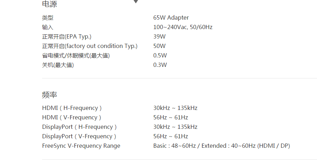Click the 65W Adapter value
Image resolution: width=317 pixels, height=160 pixels.
coord(171,18)
